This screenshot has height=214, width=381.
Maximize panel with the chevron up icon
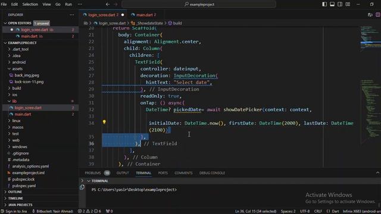(377, 173)
